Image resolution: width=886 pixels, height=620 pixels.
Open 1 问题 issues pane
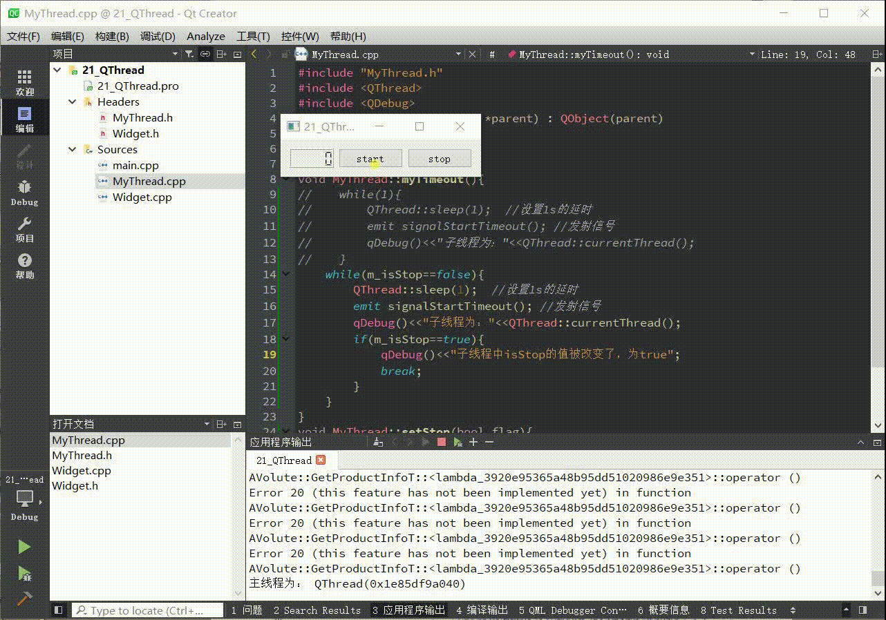click(x=247, y=610)
